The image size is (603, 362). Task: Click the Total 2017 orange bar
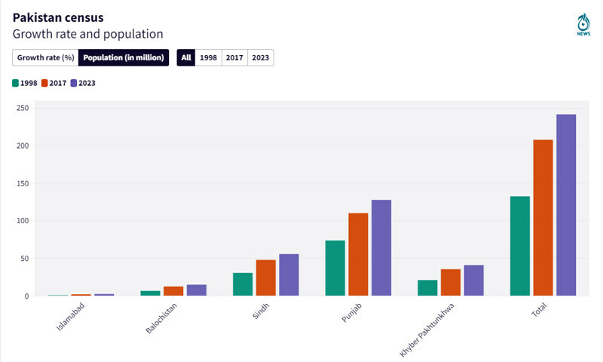pyautogui.click(x=543, y=218)
